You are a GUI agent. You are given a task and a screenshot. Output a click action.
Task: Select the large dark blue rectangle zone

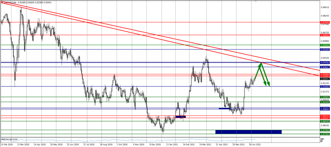point(248,132)
